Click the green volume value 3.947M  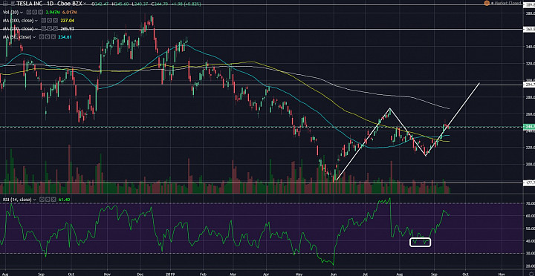tap(53, 13)
